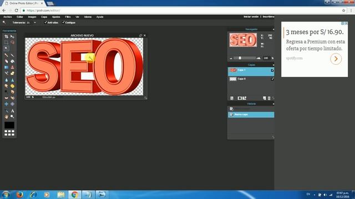The height and width of the screenshot is (199, 355).
Task: Select the Brush tool
Action: (12, 55)
